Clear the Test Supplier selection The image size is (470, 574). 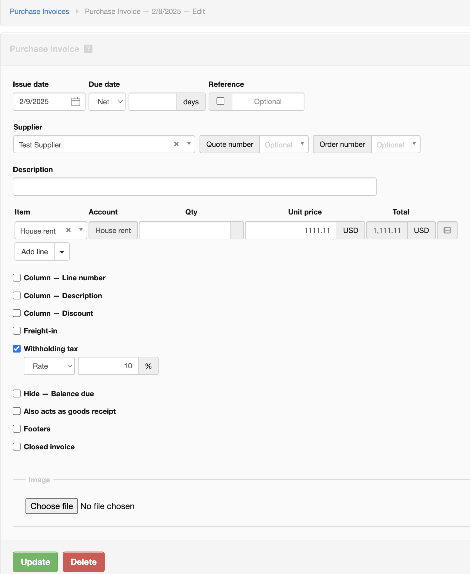click(x=176, y=144)
